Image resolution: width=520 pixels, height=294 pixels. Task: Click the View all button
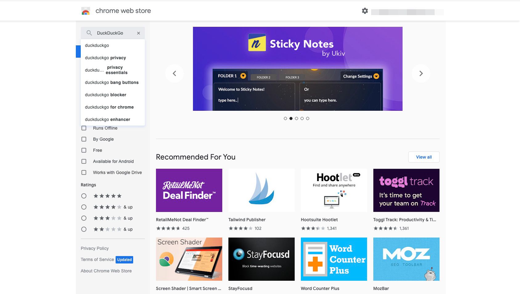(x=424, y=157)
